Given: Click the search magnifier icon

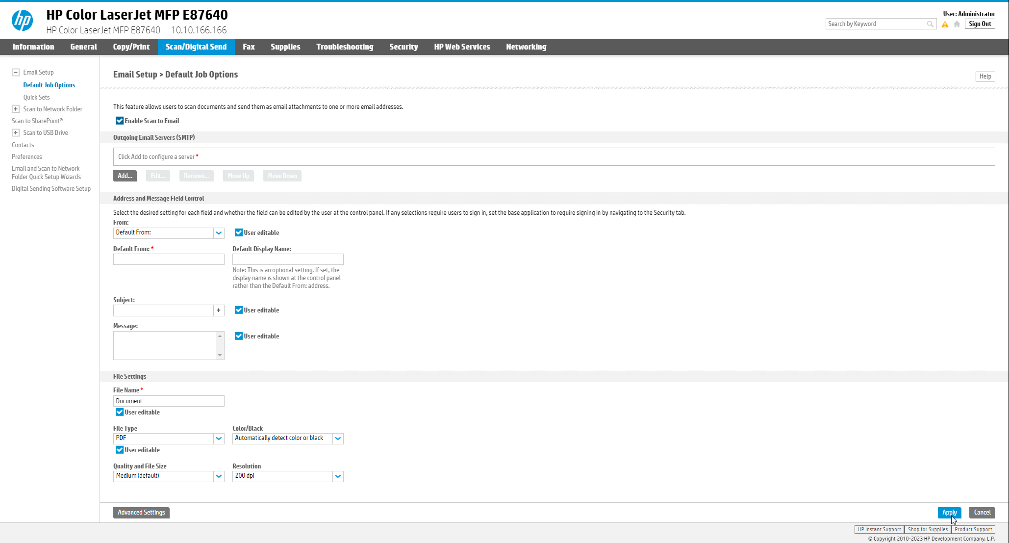Looking at the screenshot, I should pyautogui.click(x=930, y=24).
